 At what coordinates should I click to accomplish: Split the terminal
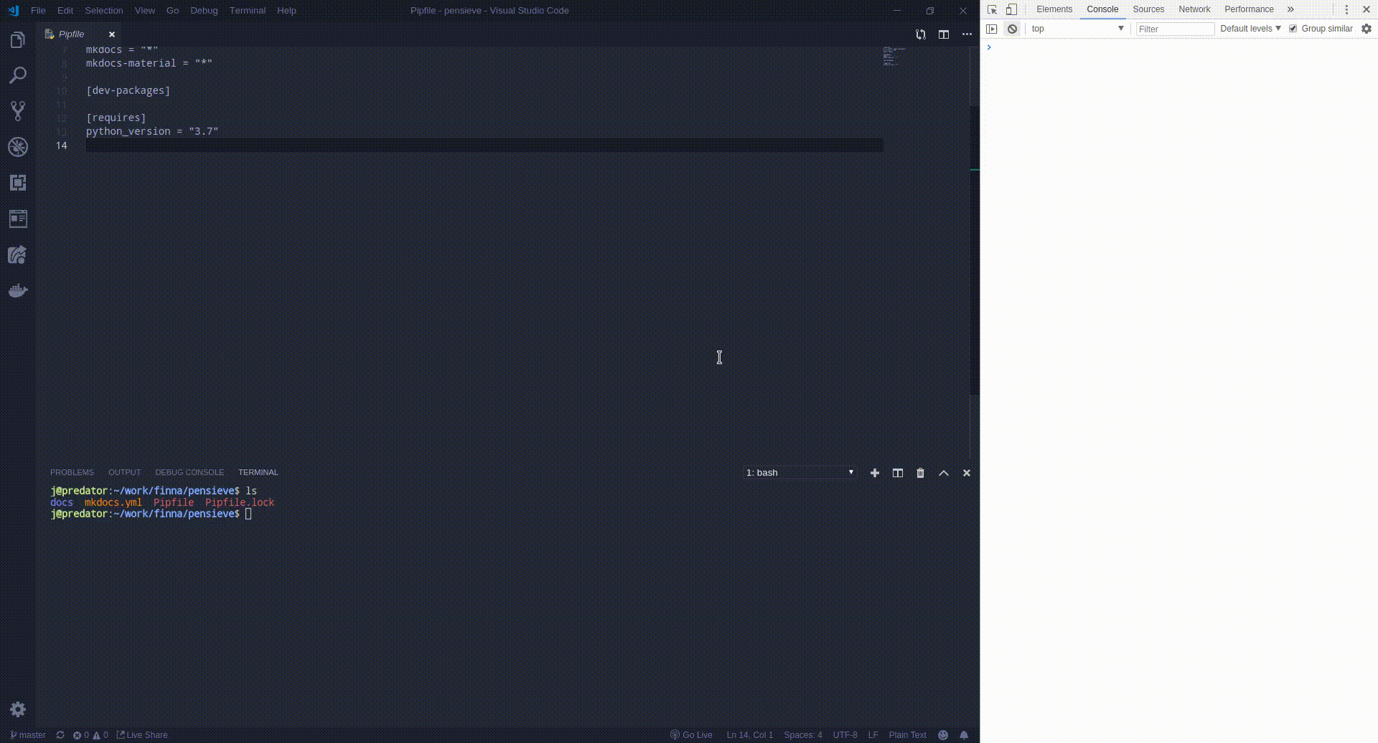pyautogui.click(x=898, y=473)
